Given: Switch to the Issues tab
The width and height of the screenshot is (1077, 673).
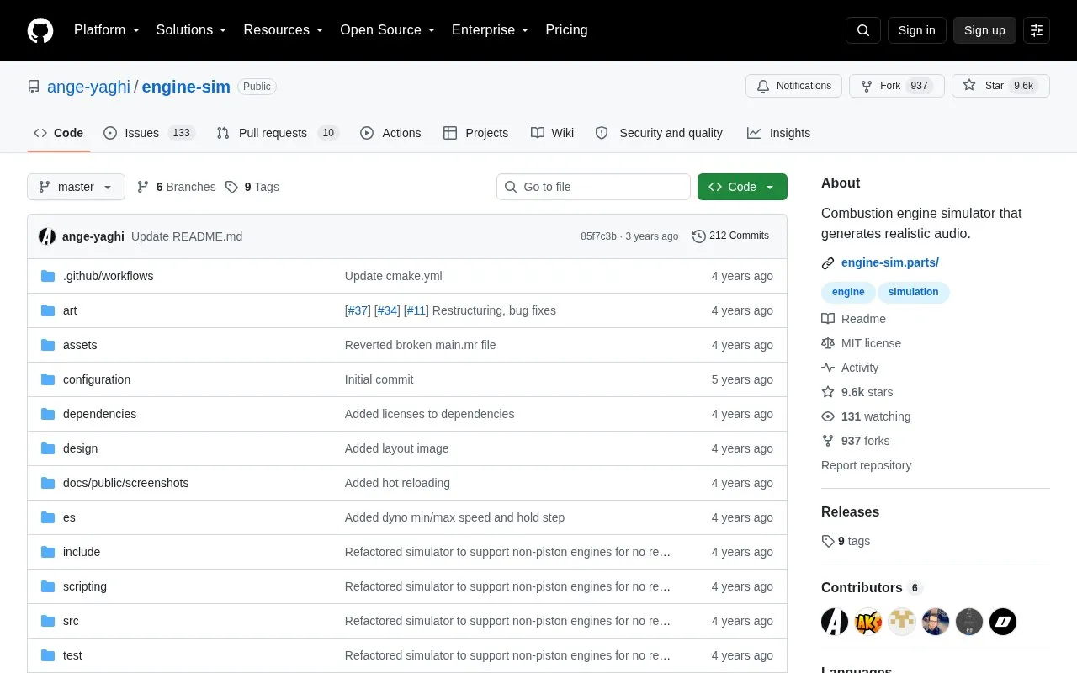Looking at the screenshot, I should 149,133.
